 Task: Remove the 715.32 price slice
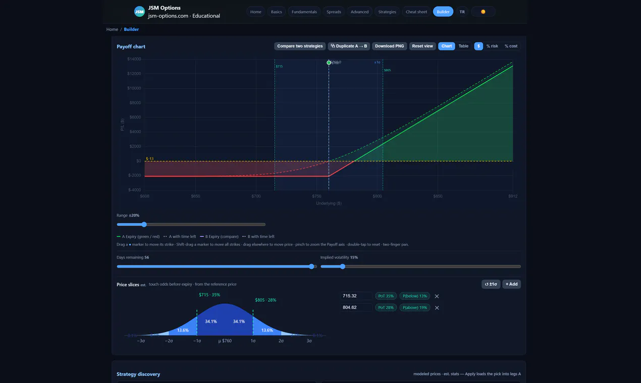click(437, 296)
